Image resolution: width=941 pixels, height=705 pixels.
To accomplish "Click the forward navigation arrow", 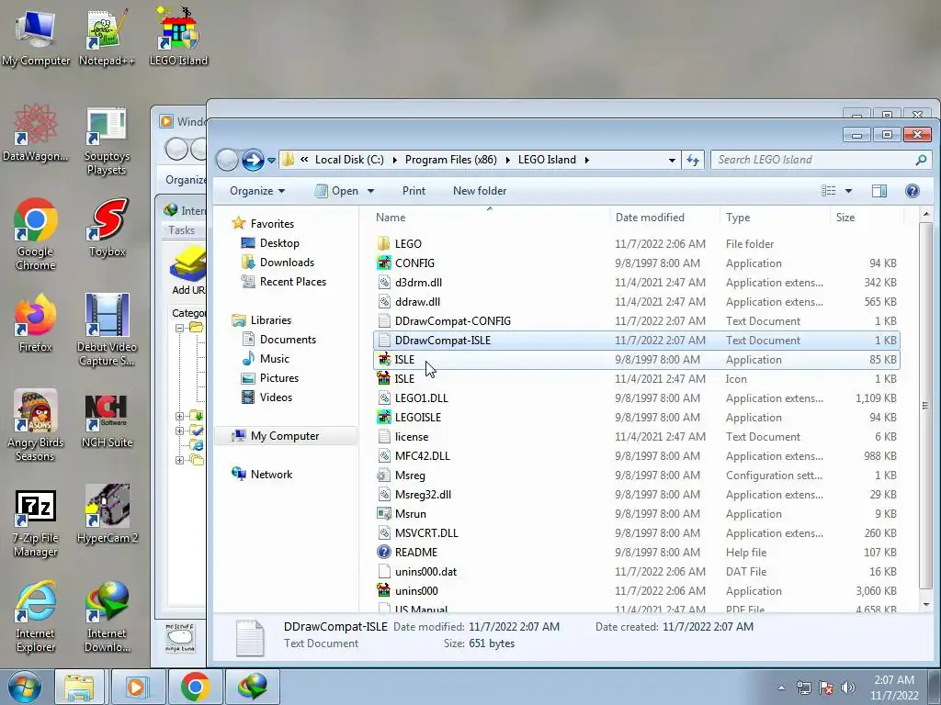I will pyautogui.click(x=253, y=160).
